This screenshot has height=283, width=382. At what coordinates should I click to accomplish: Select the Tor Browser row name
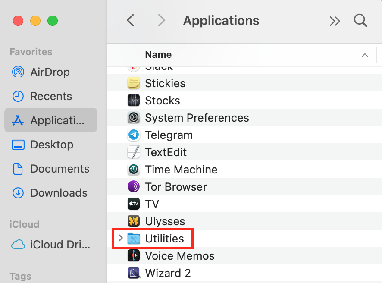[x=176, y=187]
